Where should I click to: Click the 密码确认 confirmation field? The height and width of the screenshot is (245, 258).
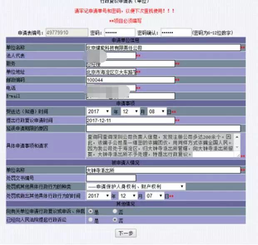click(176, 32)
